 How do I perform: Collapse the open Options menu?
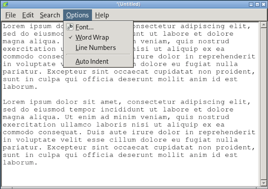(x=77, y=15)
